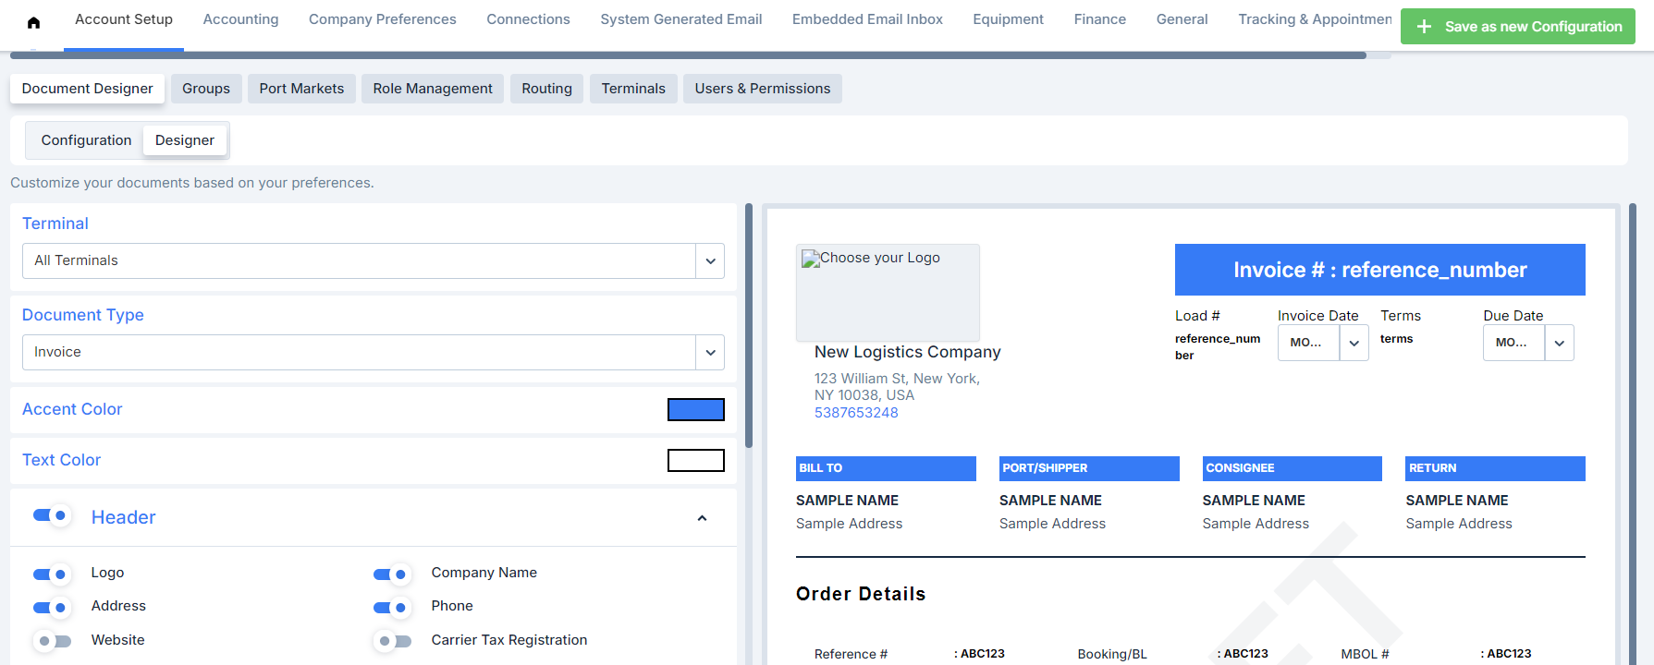
Task: Click the terms value under Terms
Action: point(1396,339)
